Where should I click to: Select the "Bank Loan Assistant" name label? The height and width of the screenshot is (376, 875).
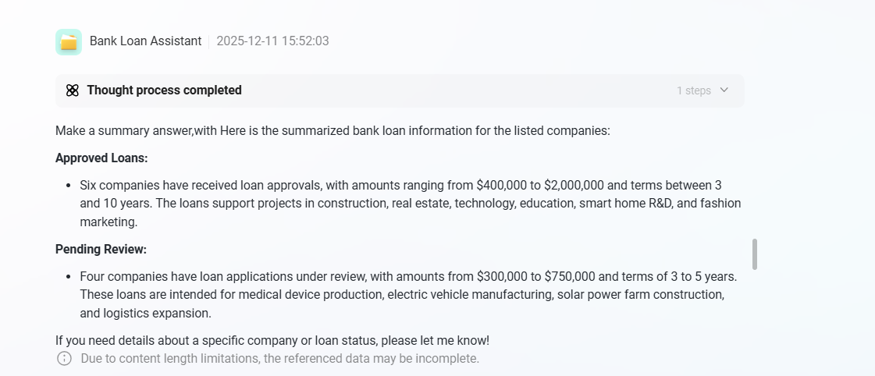point(145,41)
